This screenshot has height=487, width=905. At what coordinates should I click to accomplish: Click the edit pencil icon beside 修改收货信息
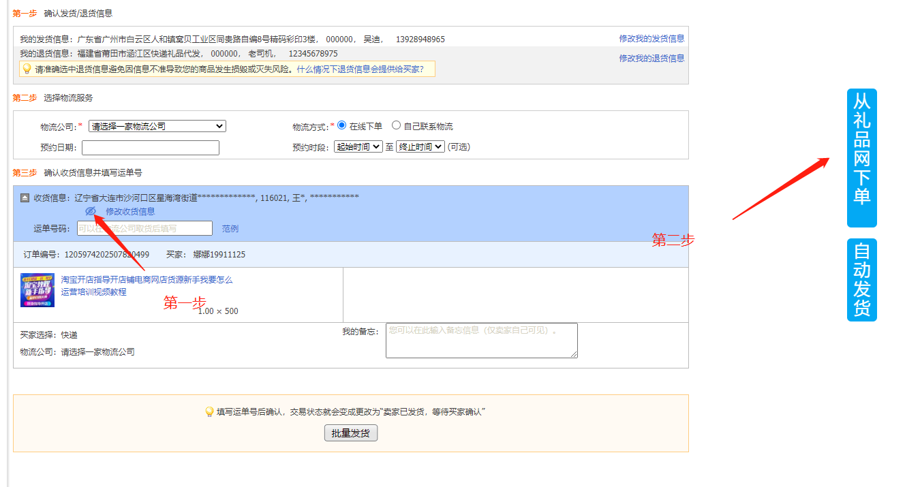(x=91, y=212)
